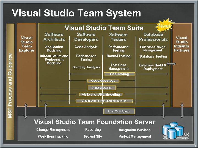Click the Visual Studio Professional Edition box

(x=104, y=101)
